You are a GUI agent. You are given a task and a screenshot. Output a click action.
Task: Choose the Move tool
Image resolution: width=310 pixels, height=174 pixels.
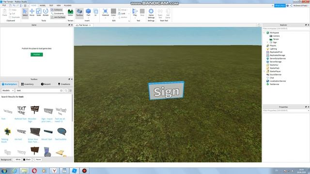pyautogui.click(x=32, y=13)
